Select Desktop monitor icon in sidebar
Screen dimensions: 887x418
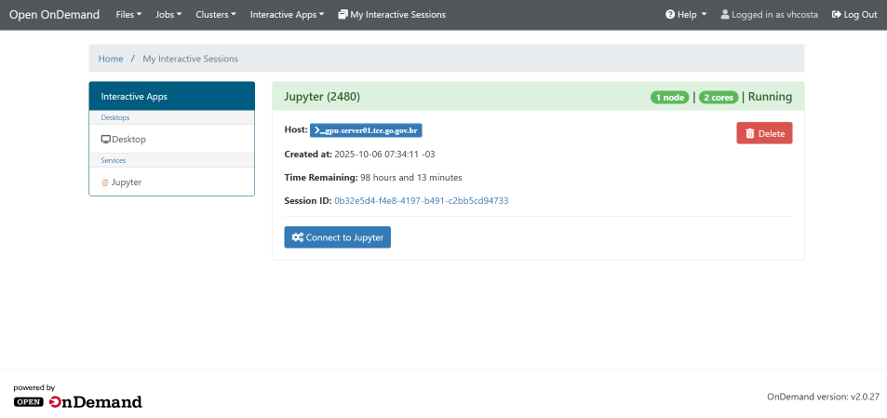point(106,140)
